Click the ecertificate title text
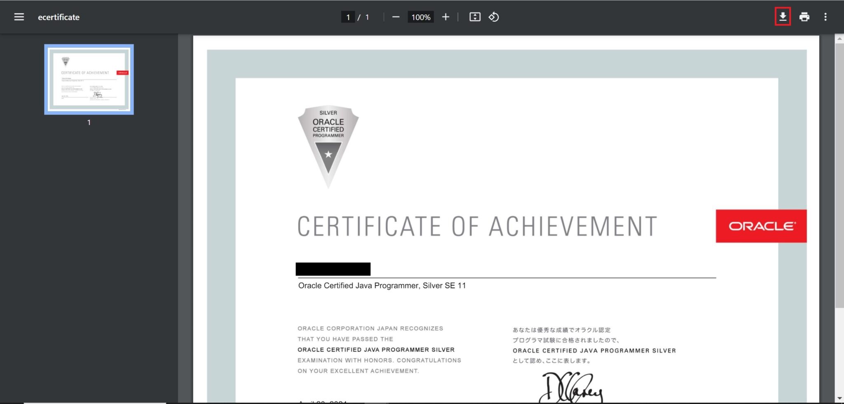 click(x=59, y=17)
